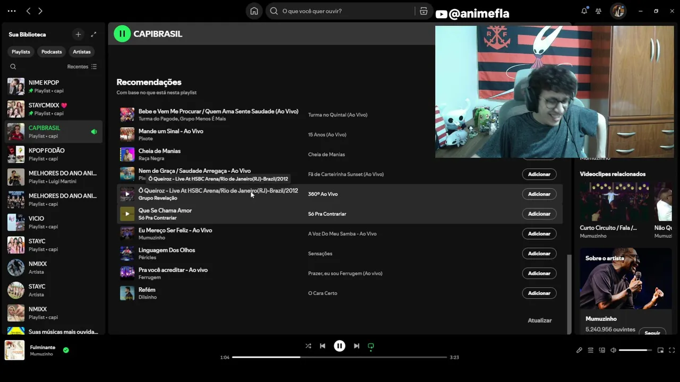
Task: Open the Recentes sort dropdown
Action: click(82, 67)
